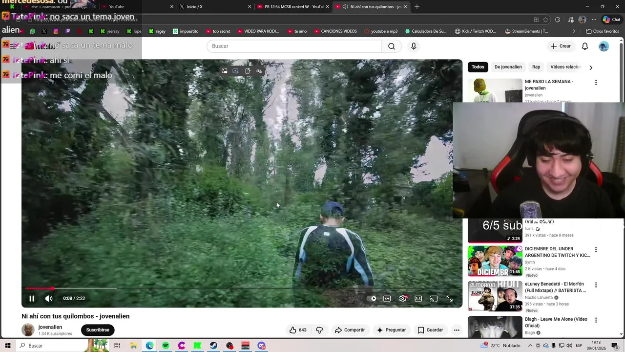Click the Preguntar button
The width and height of the screenshot is (625, 352).
click(x=391, y=330)
